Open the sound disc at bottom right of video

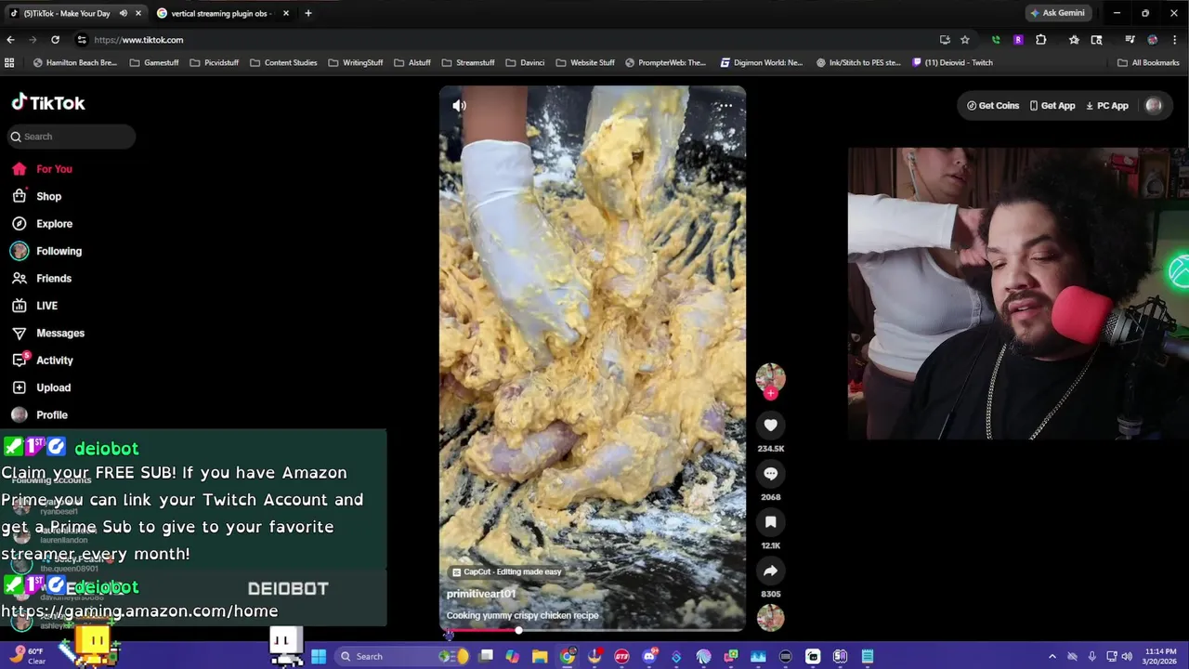click(x=770, y=618)
